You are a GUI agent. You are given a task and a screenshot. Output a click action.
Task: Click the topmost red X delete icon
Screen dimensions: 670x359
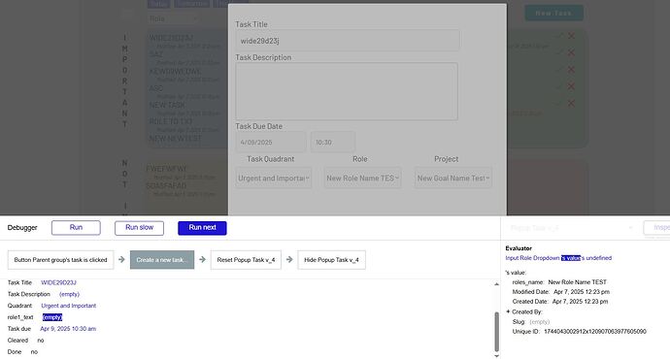pos(571,36)
